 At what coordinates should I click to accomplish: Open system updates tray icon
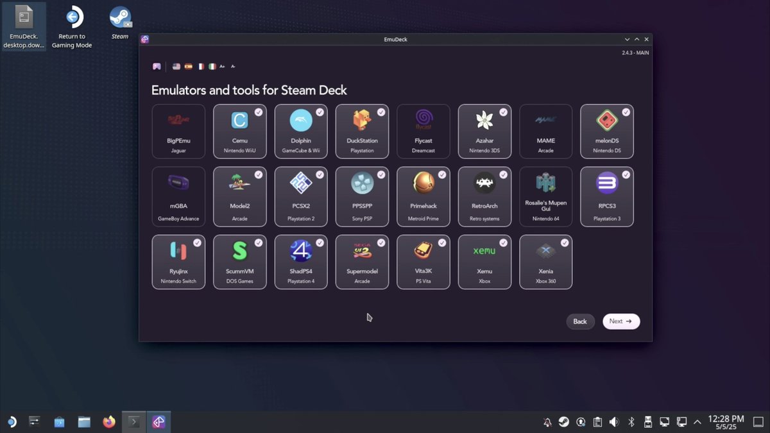point(581,422)
